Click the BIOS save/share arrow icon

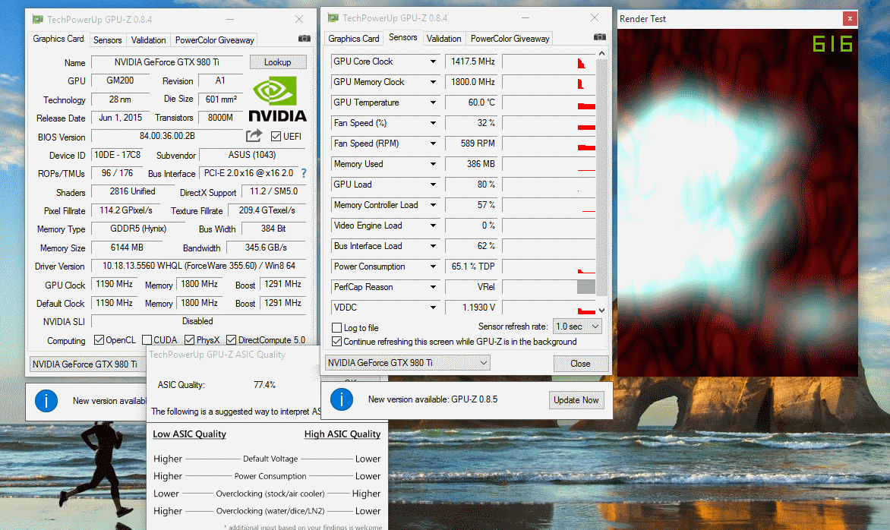[254, 136]
